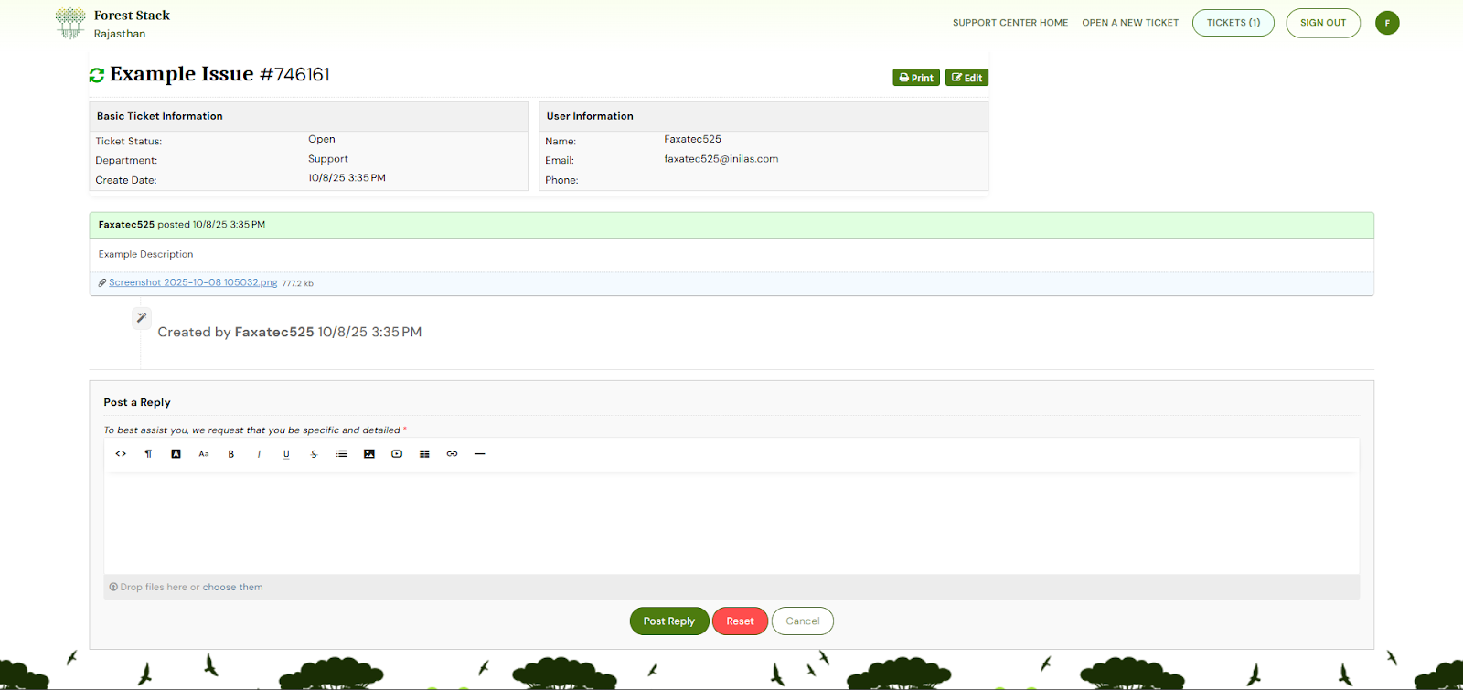This screenshot has width=1463, height=690.
Task: Insert a hyperlink in the reply
Action: pos(452,454)
